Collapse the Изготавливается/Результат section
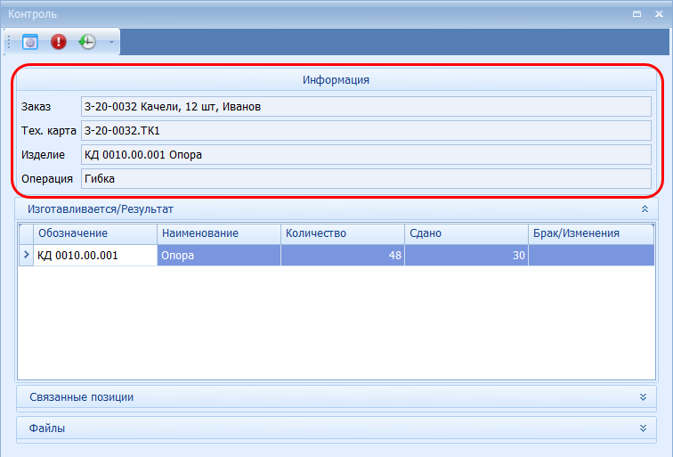673x457 pixels. tap(643, 209)
